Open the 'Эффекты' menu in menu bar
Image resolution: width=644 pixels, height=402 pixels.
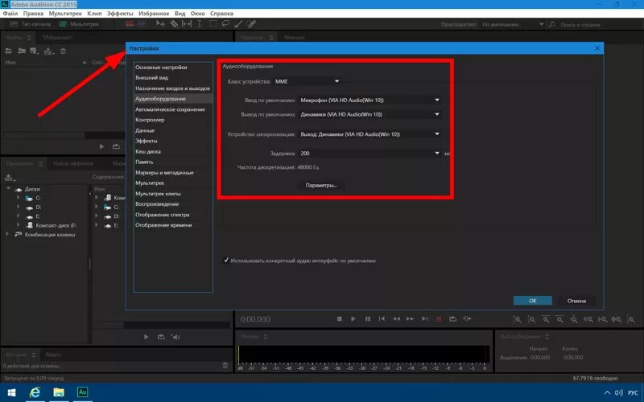(120, 13)
